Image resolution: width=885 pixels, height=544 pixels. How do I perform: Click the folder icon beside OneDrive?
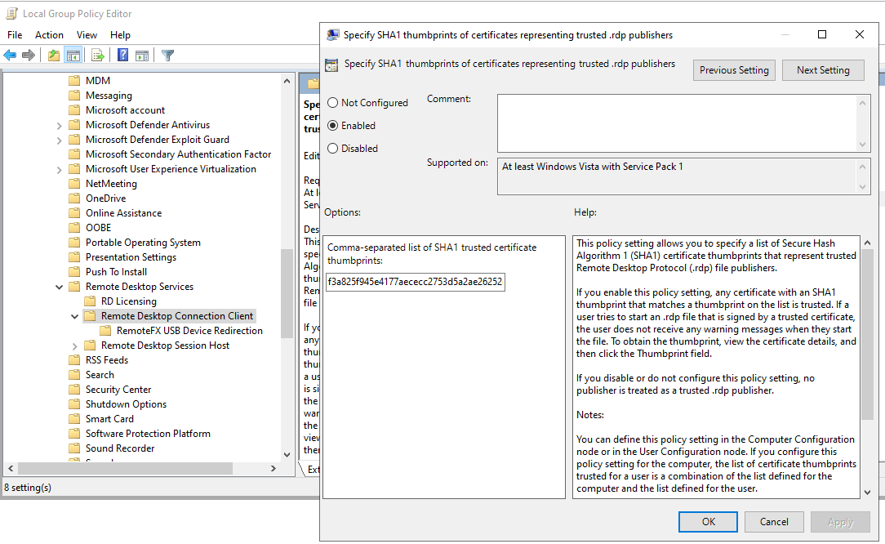pyautogui.click(x=74, y=198)
